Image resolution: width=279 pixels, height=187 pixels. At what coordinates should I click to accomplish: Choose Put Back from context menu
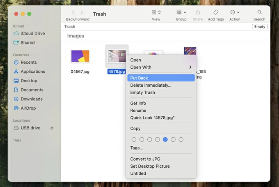(x=139, y=78)
